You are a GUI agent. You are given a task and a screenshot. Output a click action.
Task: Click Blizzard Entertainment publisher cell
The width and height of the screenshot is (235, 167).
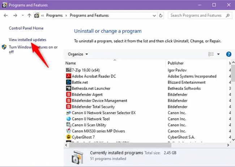pyautogui.click(x=187, y=82)
